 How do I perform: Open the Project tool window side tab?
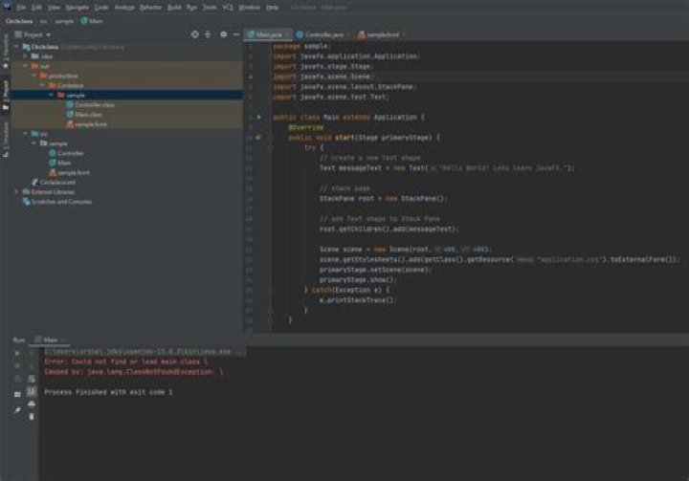[6, 96]
